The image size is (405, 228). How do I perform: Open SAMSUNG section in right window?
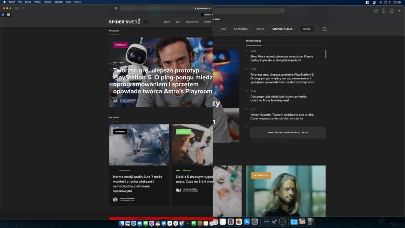click(241, 29)
